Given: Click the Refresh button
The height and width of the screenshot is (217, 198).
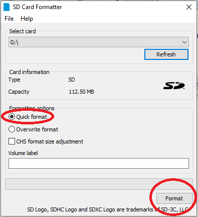Looking at the screenshot, I should 166,54.
